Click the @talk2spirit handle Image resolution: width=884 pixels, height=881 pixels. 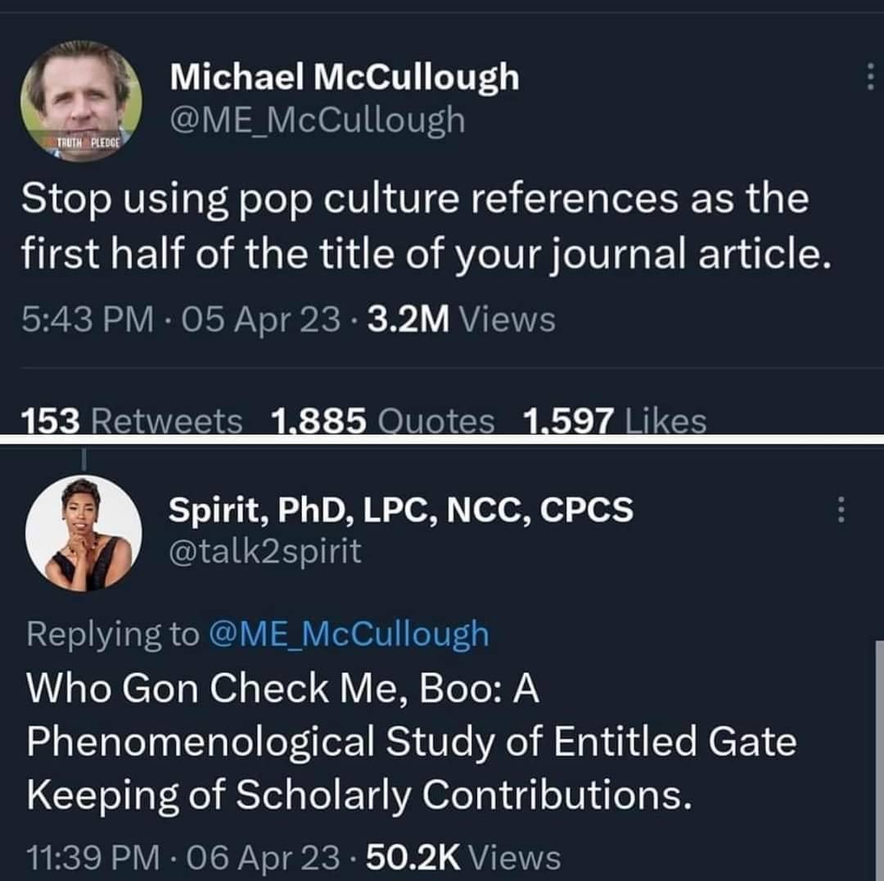coord(265,551)
